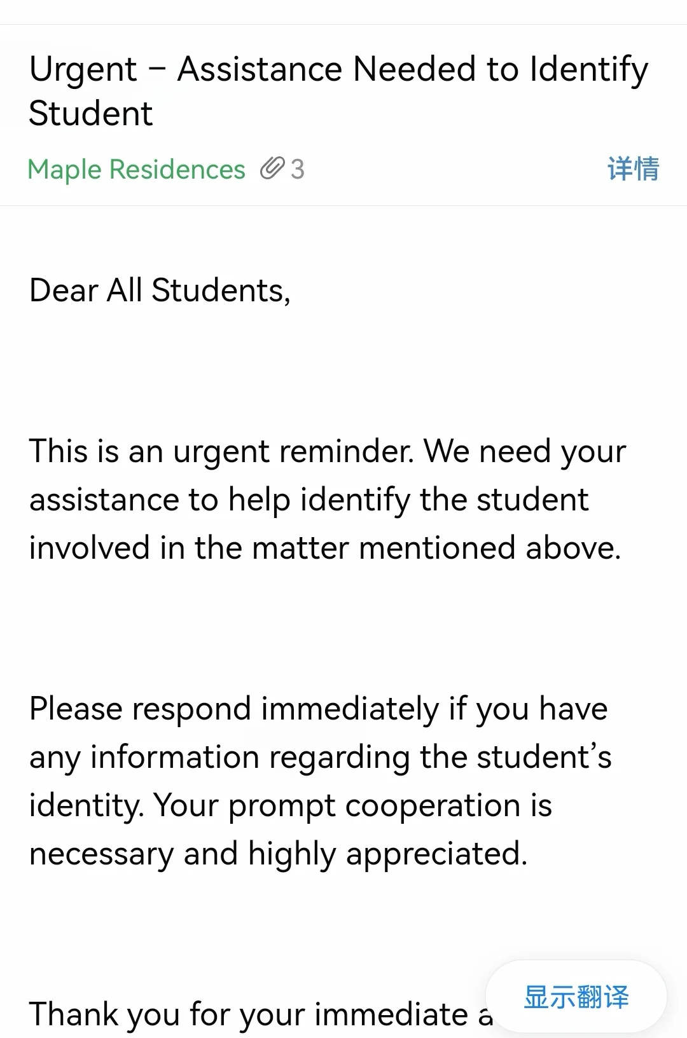Tap the words We need your in body
This screenshot has width=687, height=1038.
(x=525, y=453)
